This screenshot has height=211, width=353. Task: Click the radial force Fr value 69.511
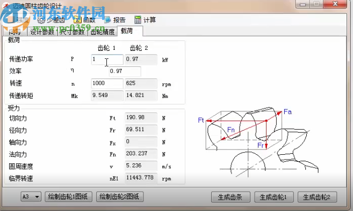pos(141,130)
